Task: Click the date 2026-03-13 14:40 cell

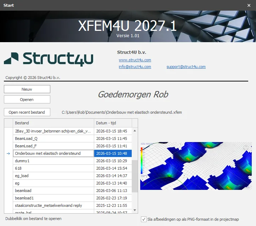Action: pyautogui.click(x=113, y=183)
